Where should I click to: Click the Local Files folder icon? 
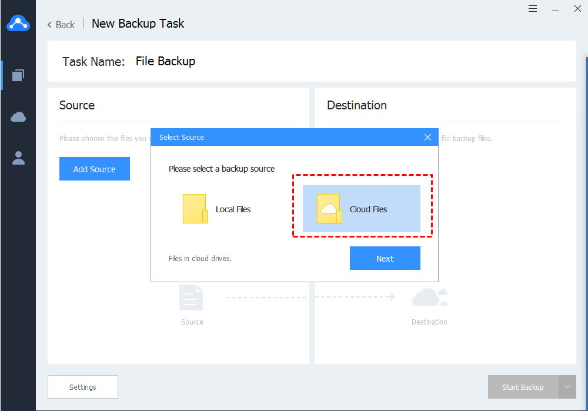click(x=195, y=209)
